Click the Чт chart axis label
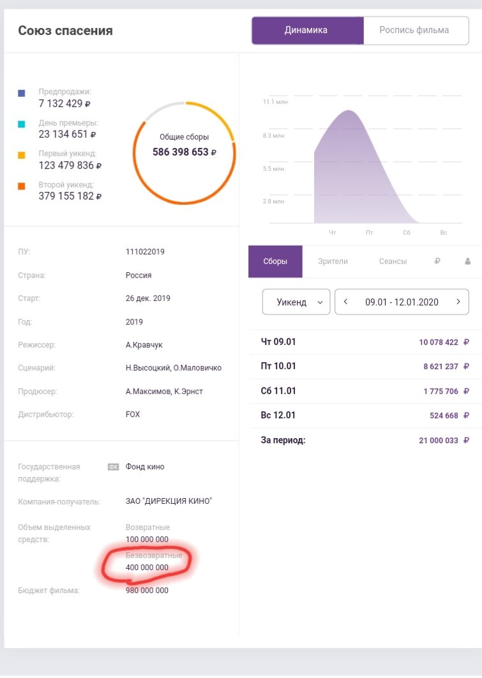482x678 pixels. point(333,233)
